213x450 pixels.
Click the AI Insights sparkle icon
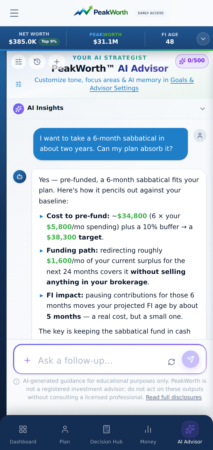[19, 109]
